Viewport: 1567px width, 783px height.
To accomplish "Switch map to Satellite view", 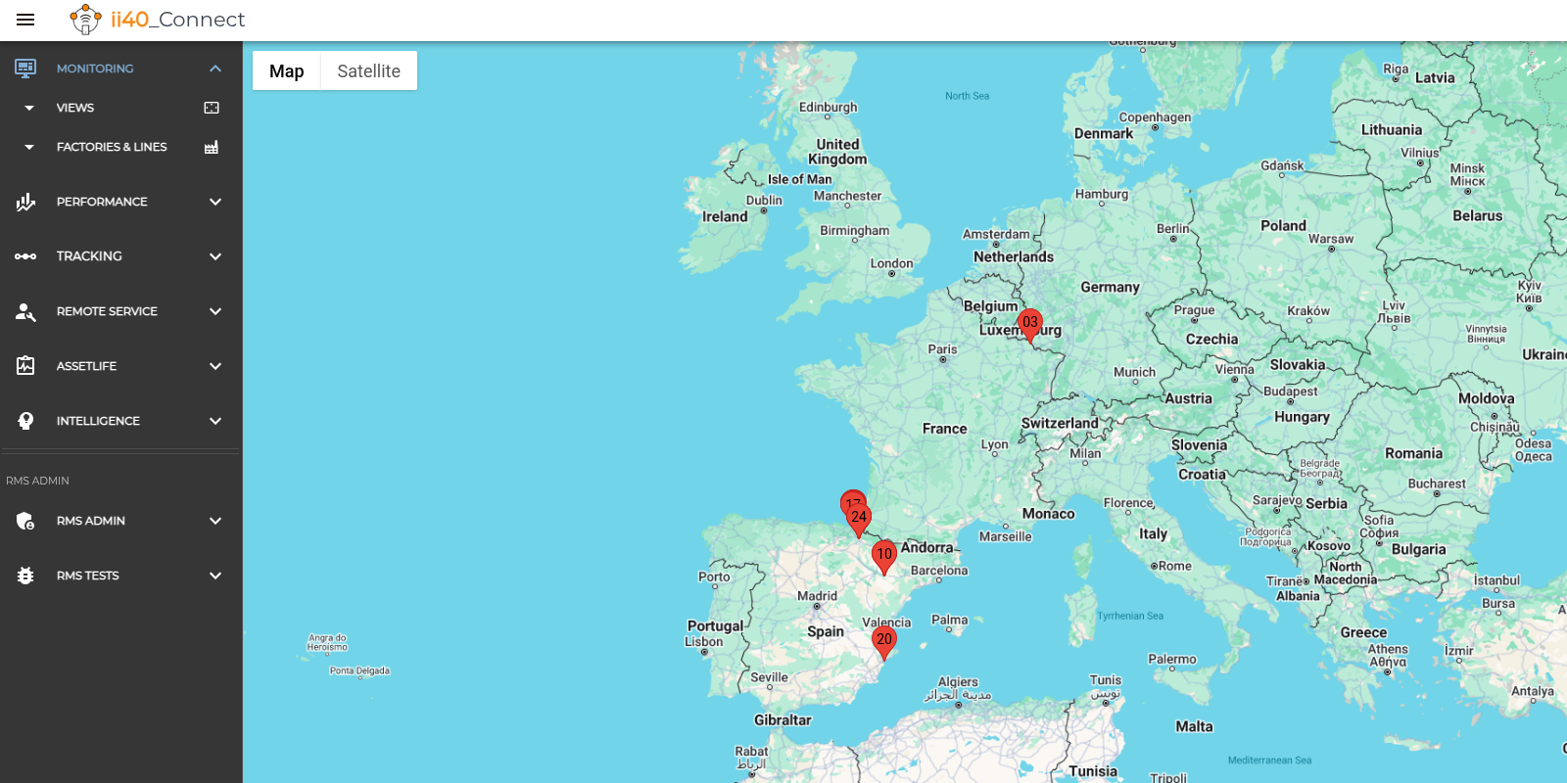I will [x=368, y=70].
